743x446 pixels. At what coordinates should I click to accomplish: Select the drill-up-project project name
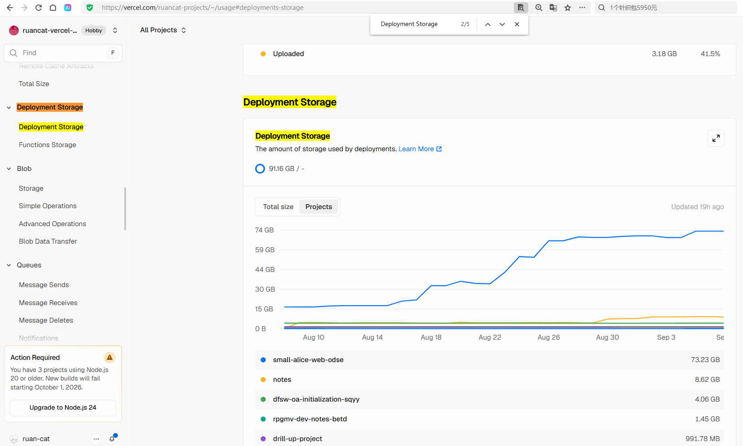(297, 439)
